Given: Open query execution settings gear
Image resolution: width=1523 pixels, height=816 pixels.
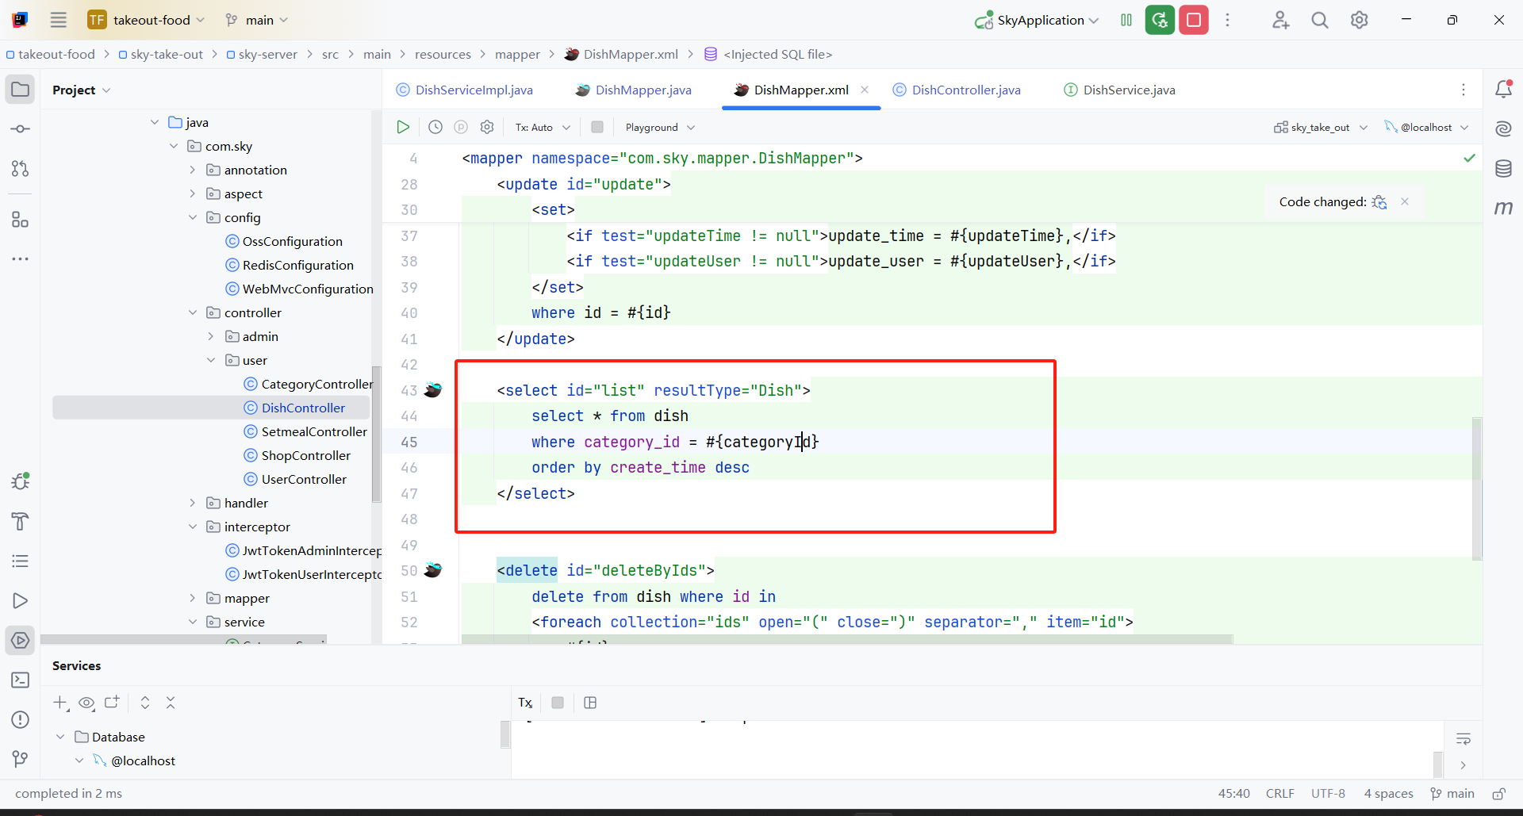Looking at the screenshot, I should point(487,127).
